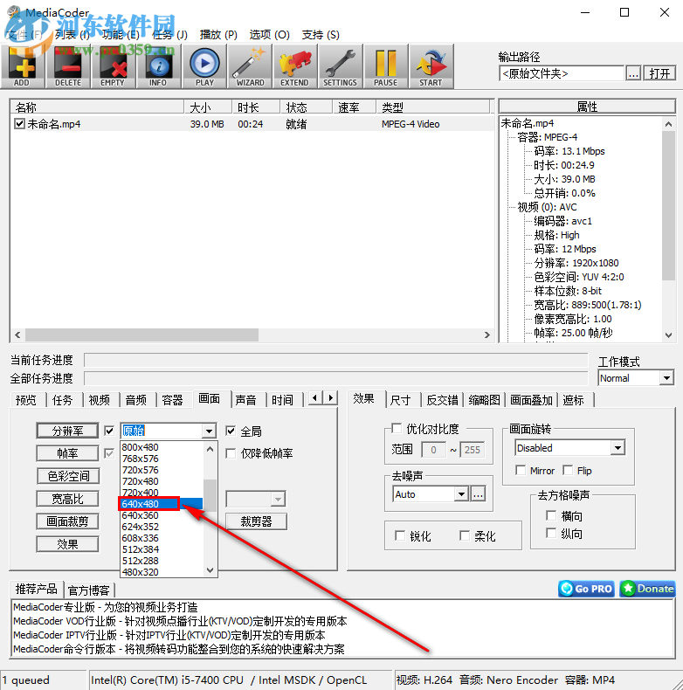This screenshot has width=683, height=690.
Task: Click the 画面裁剪 button
Action: click(67, 521)
